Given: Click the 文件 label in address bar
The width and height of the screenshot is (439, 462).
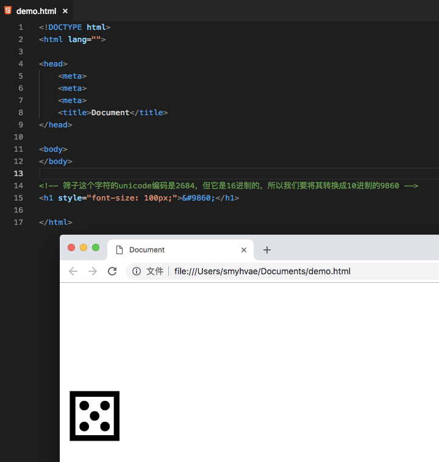Looking at the screenshot, I should 155,271.
